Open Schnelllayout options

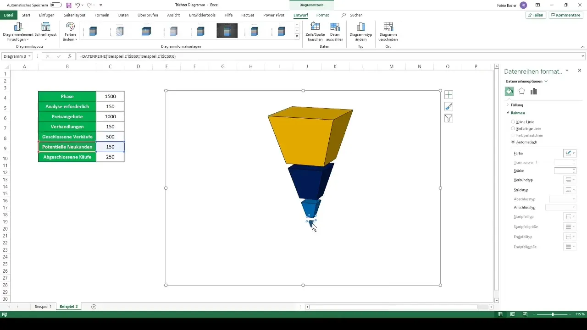tap(45, 31)
